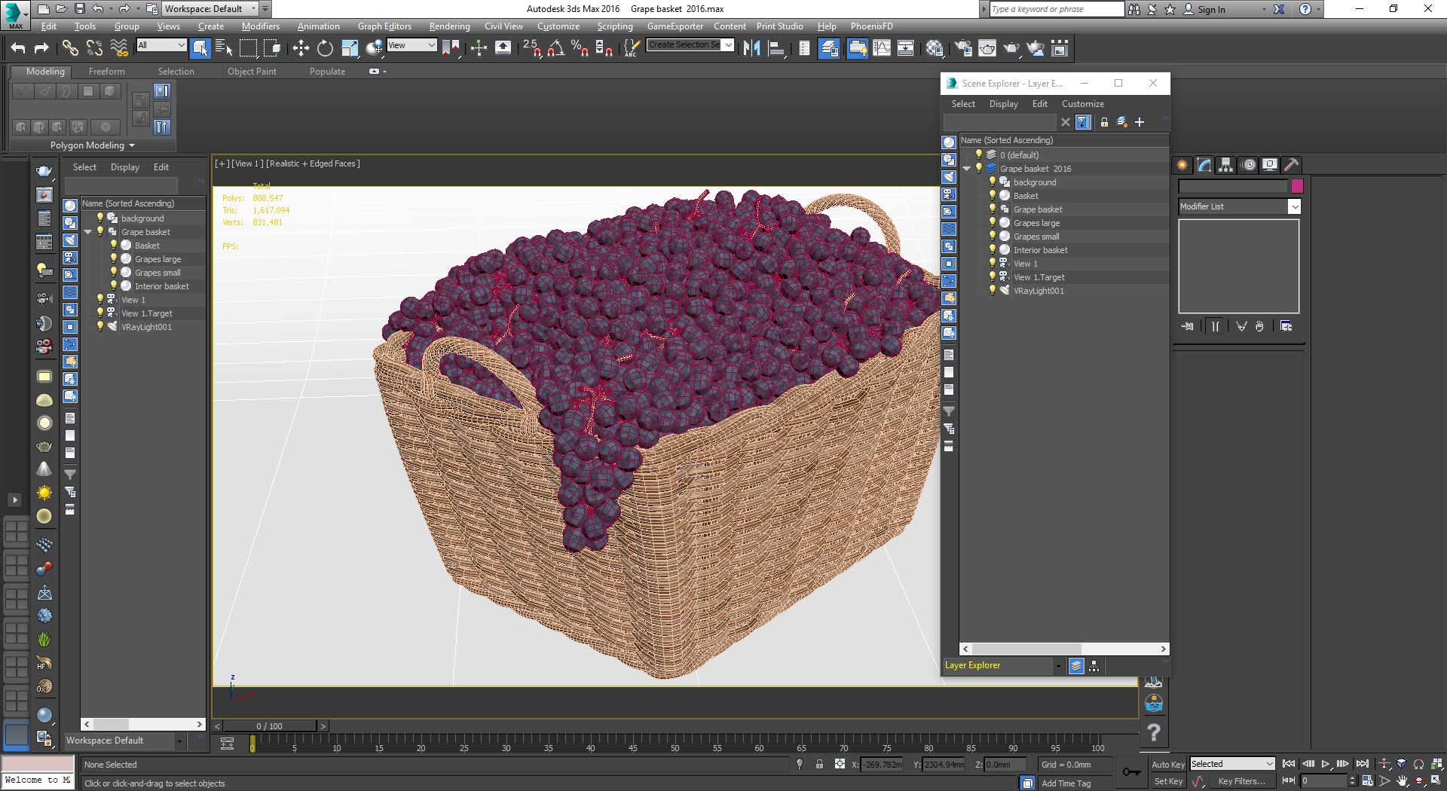This screenshot has height=791, width=1447.
Task: Open the Modifiers menu
Action: point(260,26)
